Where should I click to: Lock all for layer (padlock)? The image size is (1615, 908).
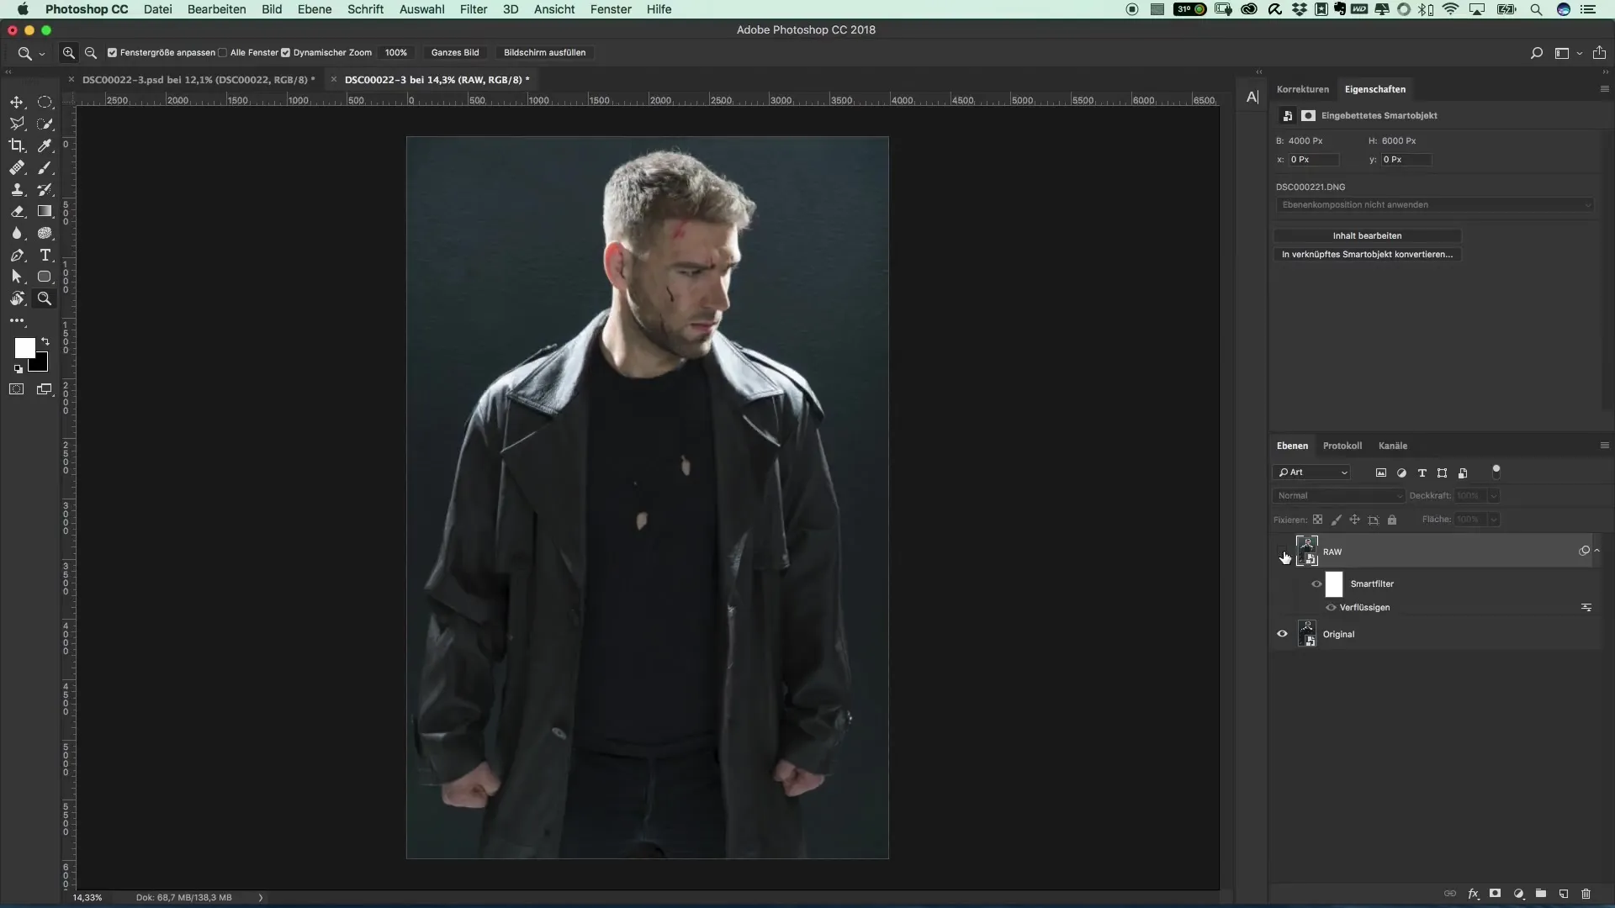[1392, 520]
